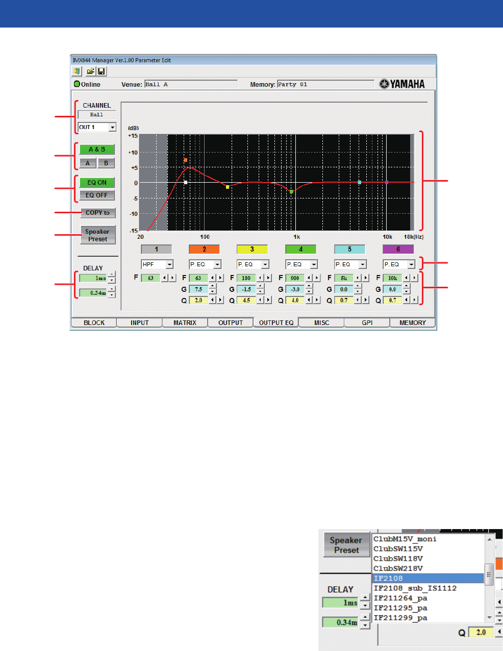Decrease band 1 frequency with left arrow
Viewport: 503px width, 651px height.
pos(165,278)
